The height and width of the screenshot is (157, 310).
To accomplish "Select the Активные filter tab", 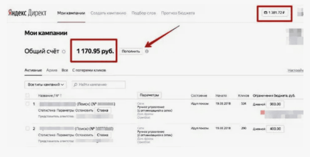I will pos(33,70).
